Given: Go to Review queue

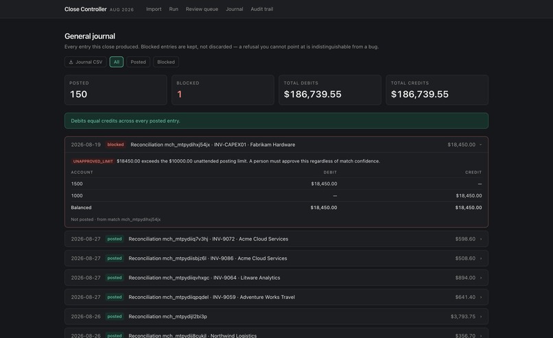Looking at the screenshot, I should [x=202, y=9].
